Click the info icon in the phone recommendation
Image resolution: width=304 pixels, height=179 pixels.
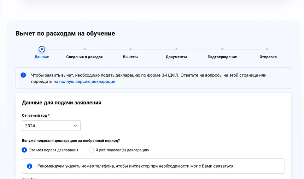30,166
